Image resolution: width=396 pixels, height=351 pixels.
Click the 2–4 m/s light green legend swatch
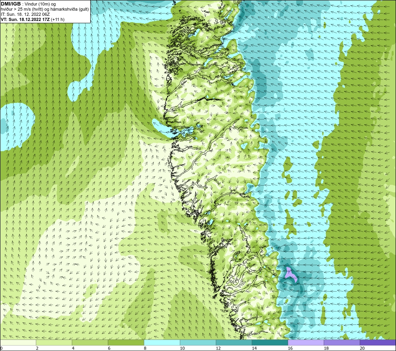click(x=54, y=343)
